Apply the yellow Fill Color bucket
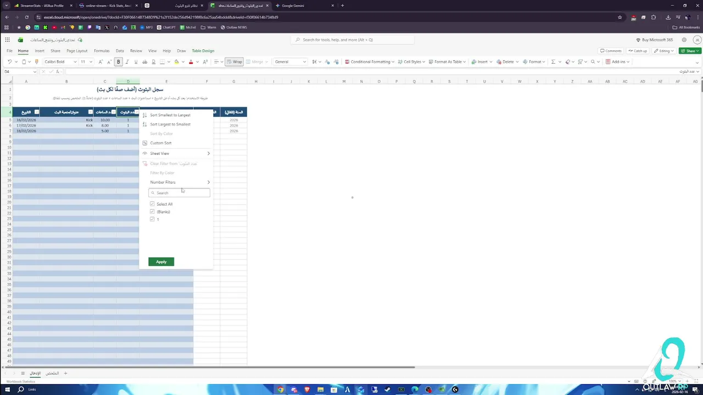The image size is (703, 395). [x=176, y=61]
